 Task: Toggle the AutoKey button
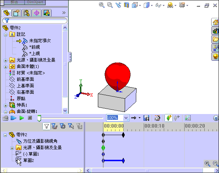[x=168, y=118]
